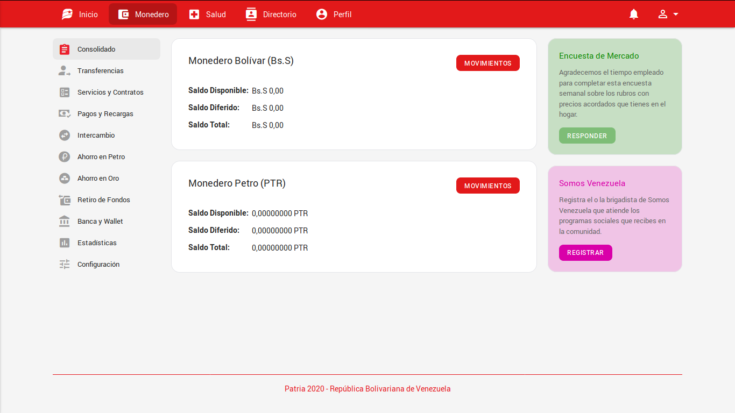Viewport: 735px width, 413px height.
Task: View Movimientos for Monedero Bolívar
Action: pos(487,63)
